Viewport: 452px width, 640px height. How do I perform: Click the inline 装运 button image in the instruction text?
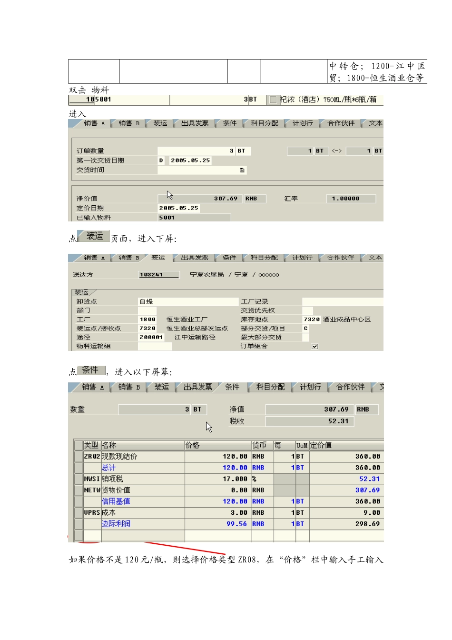coord(94,236)
